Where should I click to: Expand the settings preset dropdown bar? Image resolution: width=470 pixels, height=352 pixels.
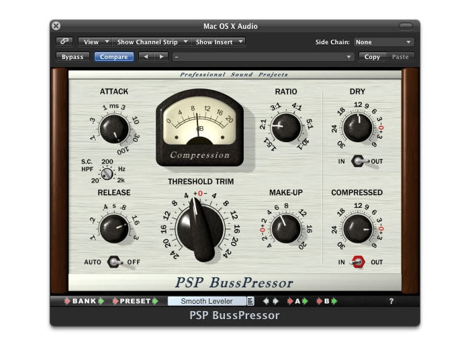pos(263,57)
